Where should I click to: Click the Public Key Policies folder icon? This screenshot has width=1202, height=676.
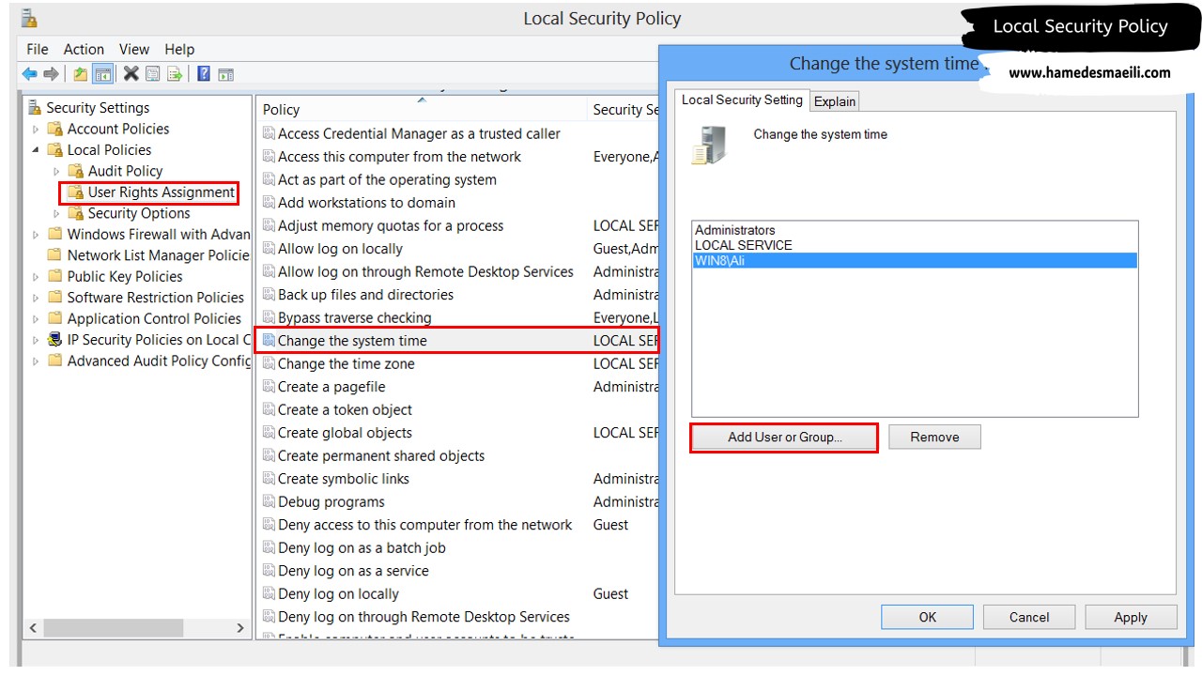pos(55,276)
